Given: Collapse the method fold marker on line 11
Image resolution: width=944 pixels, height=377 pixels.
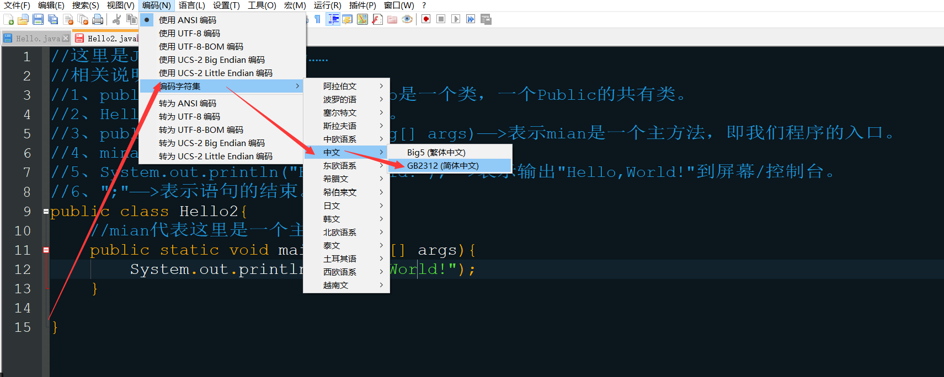Looking at the screenshot, I should 46,250.
